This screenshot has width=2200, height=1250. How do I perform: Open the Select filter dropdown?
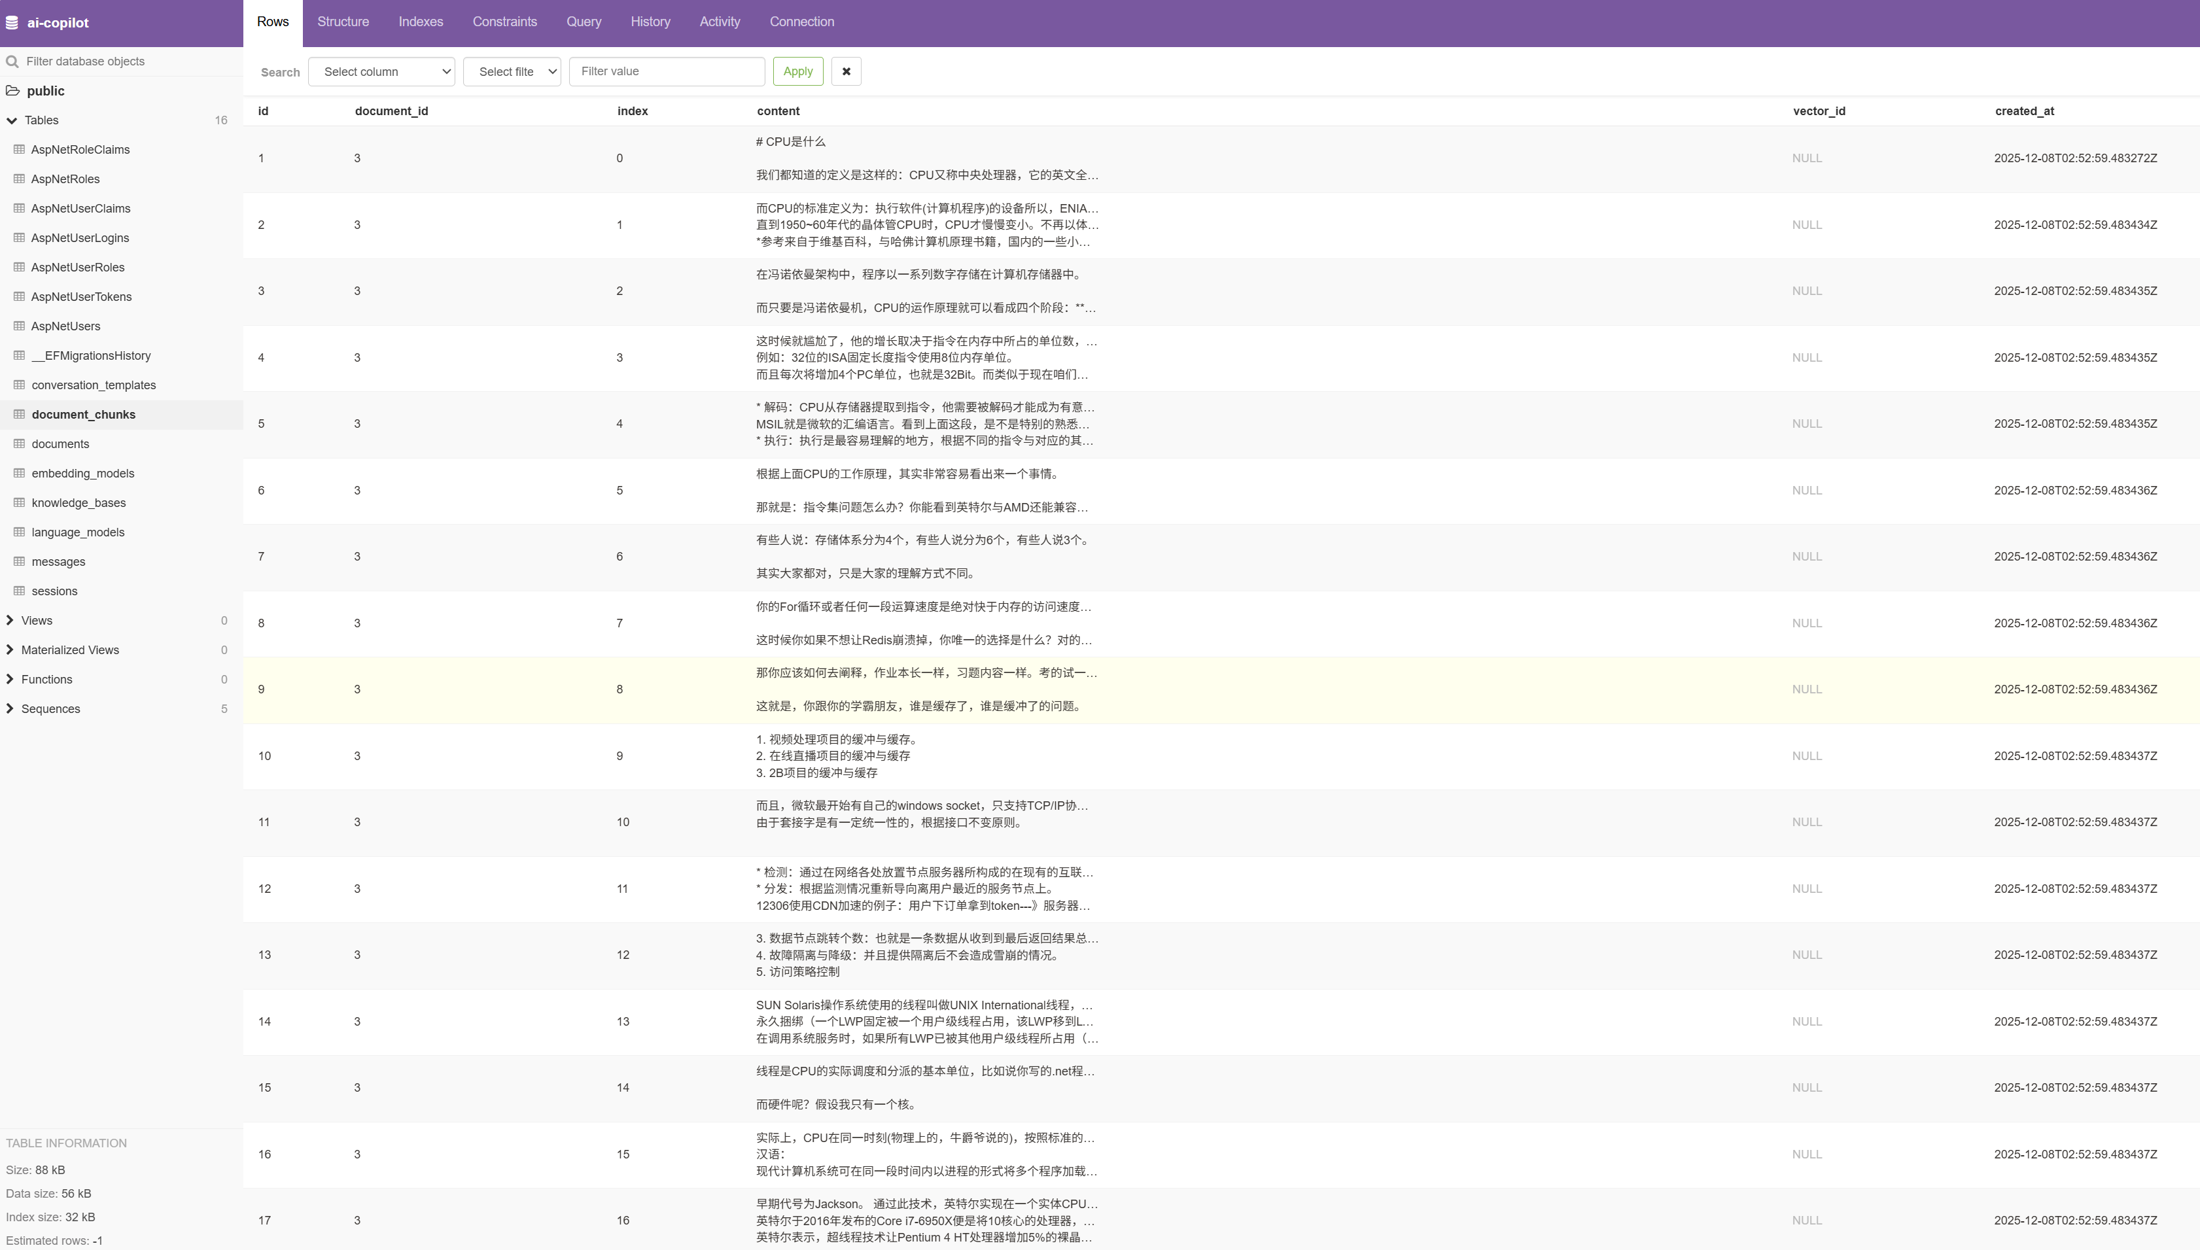512,71
